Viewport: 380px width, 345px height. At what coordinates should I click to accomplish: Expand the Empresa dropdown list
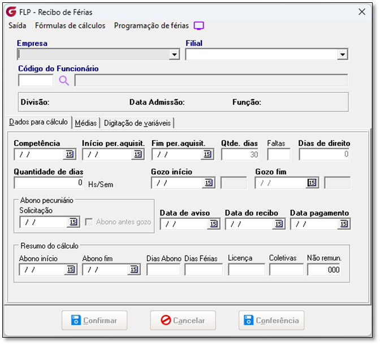(x=174, y=54)
